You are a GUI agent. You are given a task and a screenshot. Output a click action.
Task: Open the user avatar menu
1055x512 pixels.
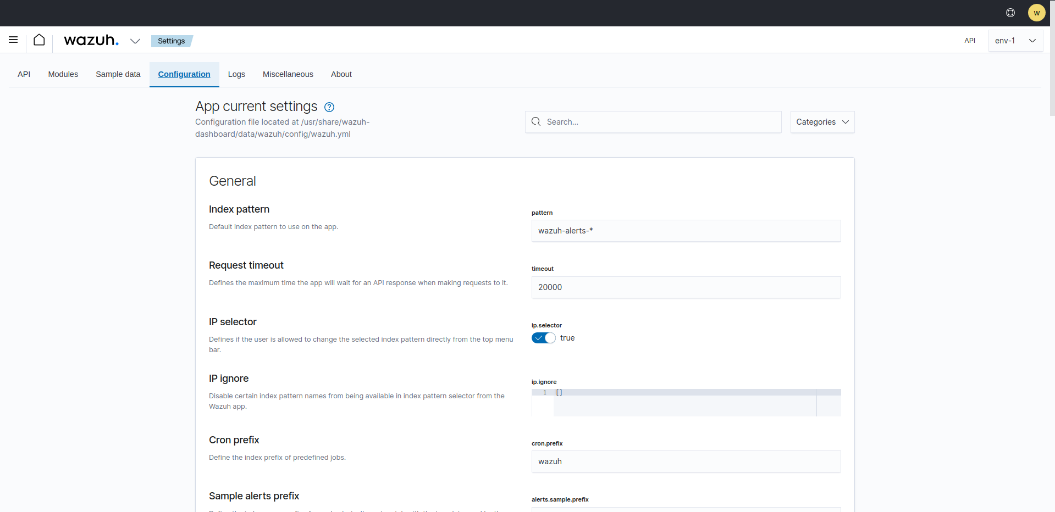point(1036,13)
